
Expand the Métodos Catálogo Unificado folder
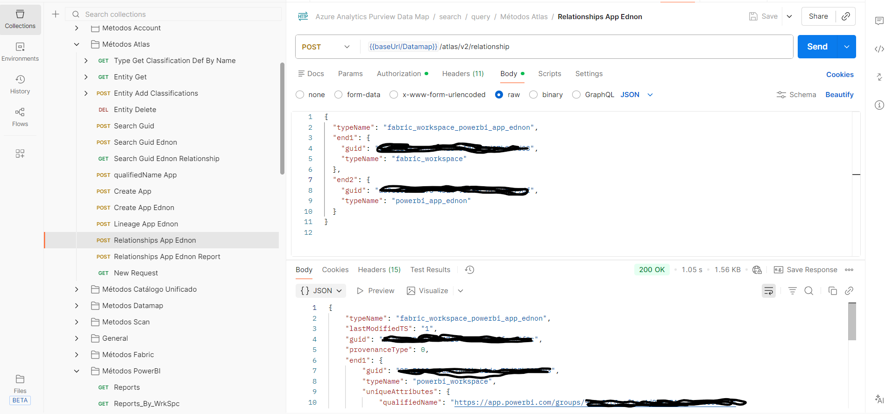click(77, 289)
